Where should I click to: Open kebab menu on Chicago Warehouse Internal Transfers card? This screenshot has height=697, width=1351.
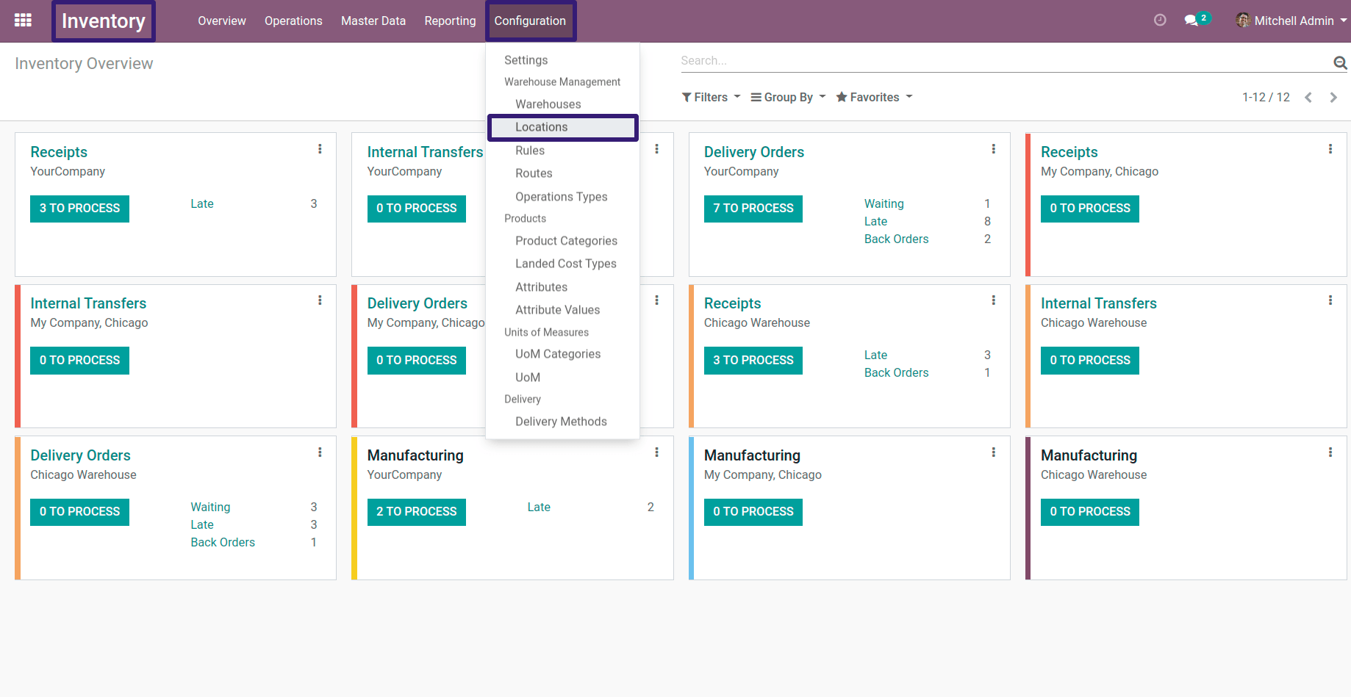(1330, 300)
